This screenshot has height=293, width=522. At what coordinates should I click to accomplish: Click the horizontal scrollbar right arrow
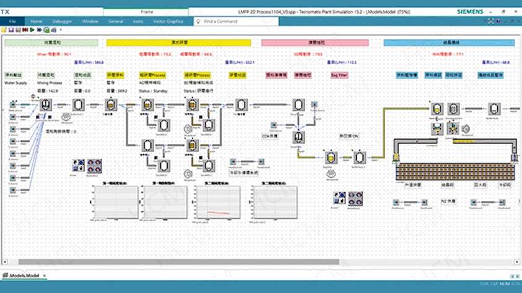(517, 261)
